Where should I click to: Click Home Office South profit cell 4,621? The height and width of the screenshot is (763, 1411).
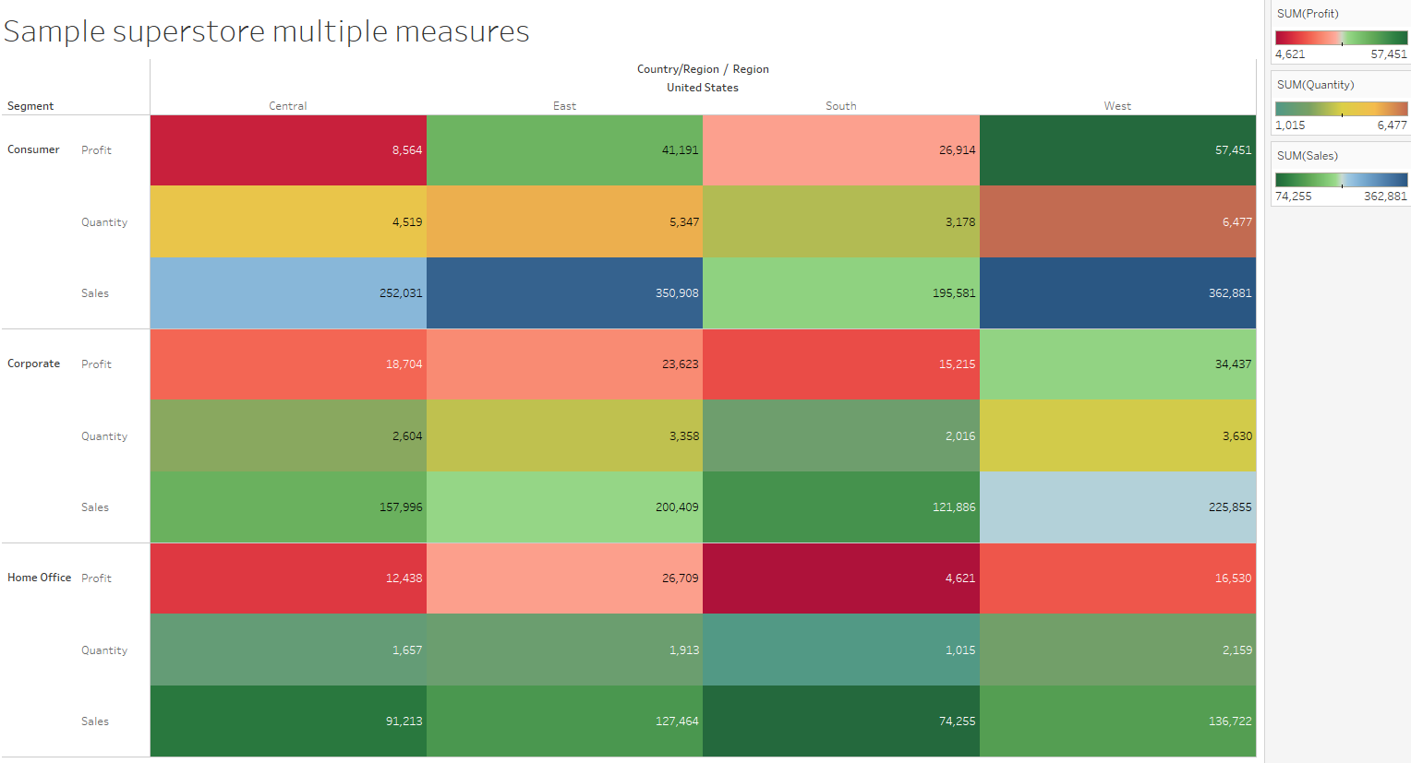pyautogui.click(x=840, y=578)
